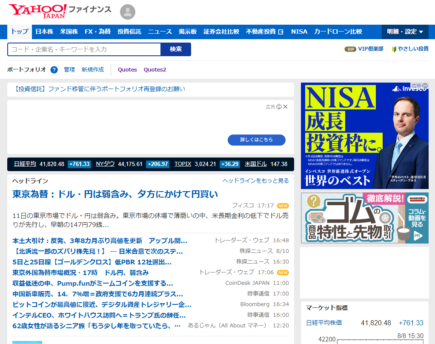This screenshot has height=344, width=435.
Task: Open the 日本株 tab
Action: [44, 32]
